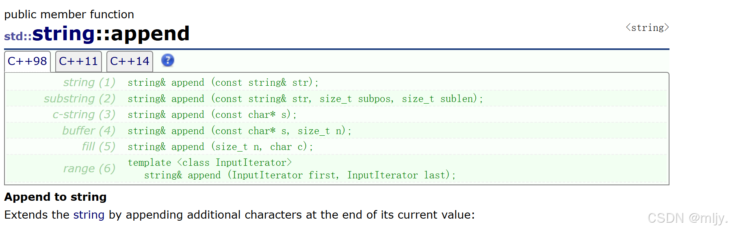730x230 pixels.
Task: Click the string::append page title
Action: coord(111,33)
